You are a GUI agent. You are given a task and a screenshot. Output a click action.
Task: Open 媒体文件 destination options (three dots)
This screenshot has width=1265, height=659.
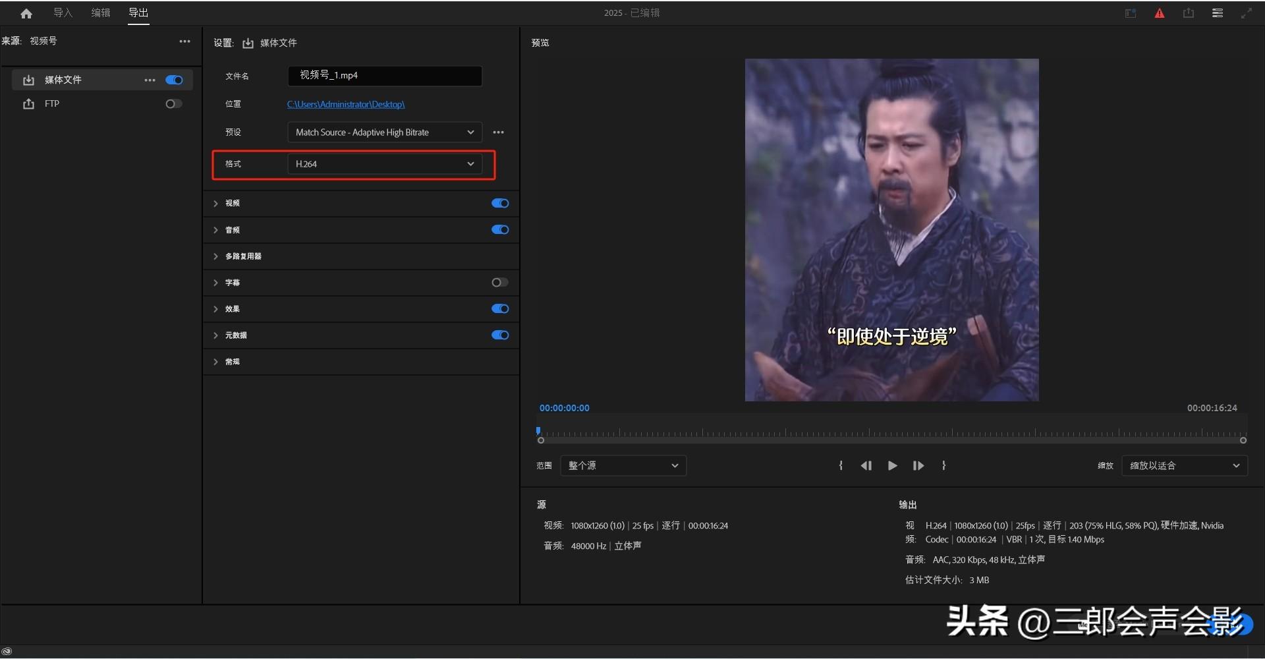(x=150, y=80)
